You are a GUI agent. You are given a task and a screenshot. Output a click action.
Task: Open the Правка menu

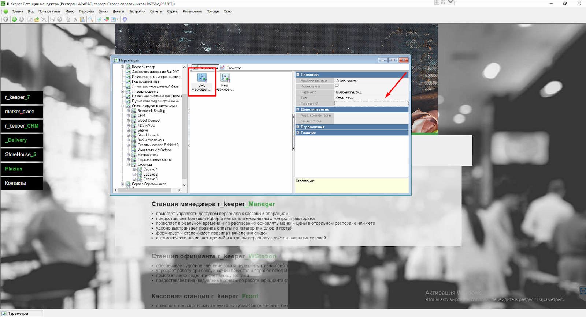pyautogui.click(x=17, y=11)
